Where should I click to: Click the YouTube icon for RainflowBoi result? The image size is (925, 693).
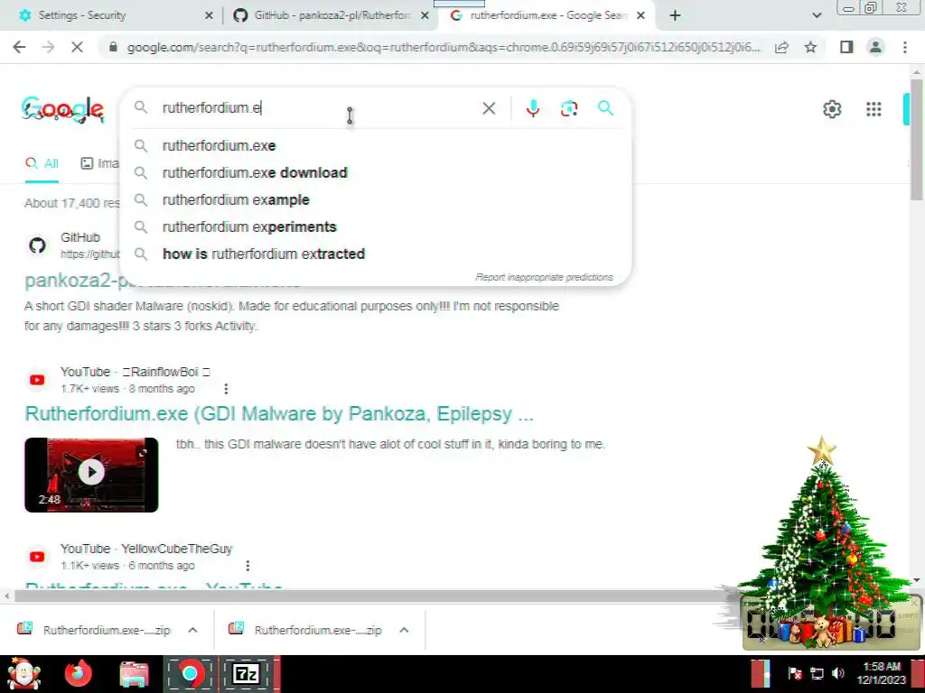click(37, 380)
